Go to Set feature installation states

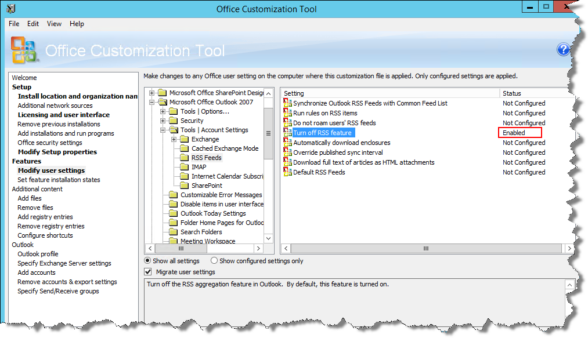pos(59,180)
